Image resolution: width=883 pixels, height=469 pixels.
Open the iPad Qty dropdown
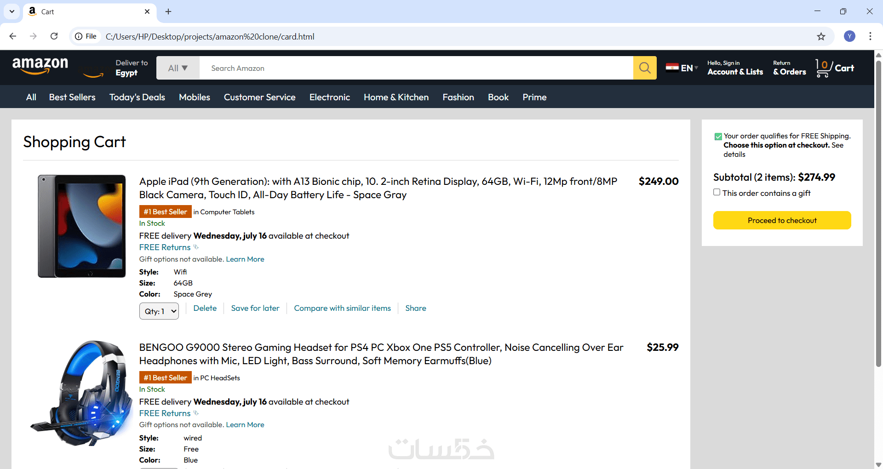coord(159,311)
